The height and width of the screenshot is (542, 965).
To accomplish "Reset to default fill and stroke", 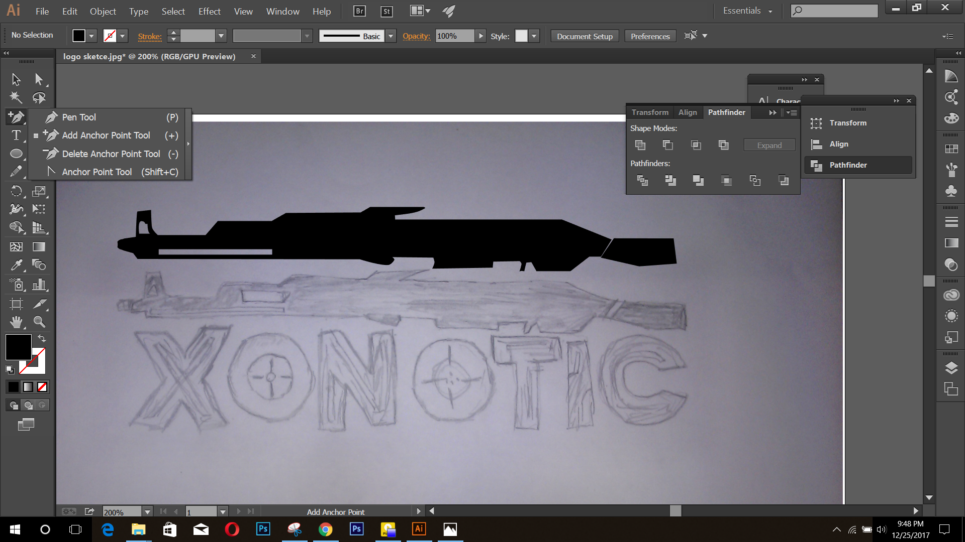I will click(x=10, y=370).
